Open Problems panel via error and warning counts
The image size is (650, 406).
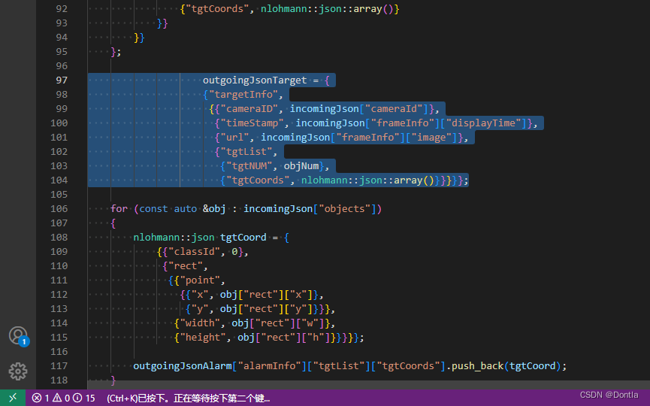pyautogui.click(x=64, y=398)
